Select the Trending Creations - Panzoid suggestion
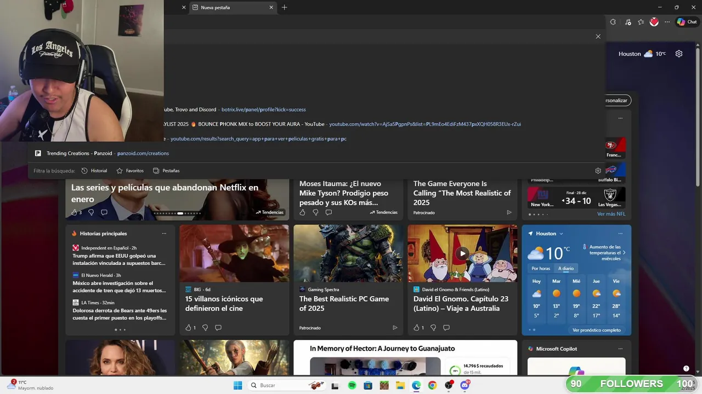The height and width of the screenshot is (394, 702). point(317,153)
